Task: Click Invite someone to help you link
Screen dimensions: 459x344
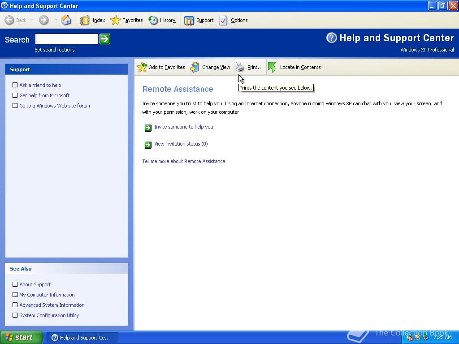Action: coord(183,127)
